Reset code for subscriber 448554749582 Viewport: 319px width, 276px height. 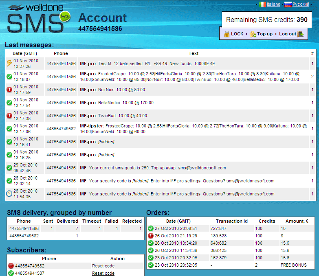[103, 266]
